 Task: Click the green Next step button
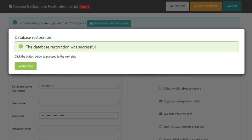tap(26, 66)
